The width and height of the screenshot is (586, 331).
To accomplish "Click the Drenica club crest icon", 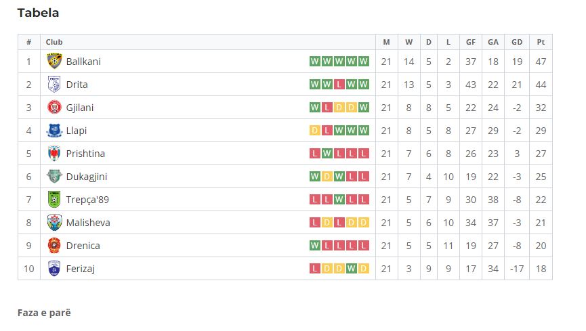I will click(54, 246).
